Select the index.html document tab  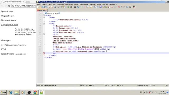[x=42, y=11]
